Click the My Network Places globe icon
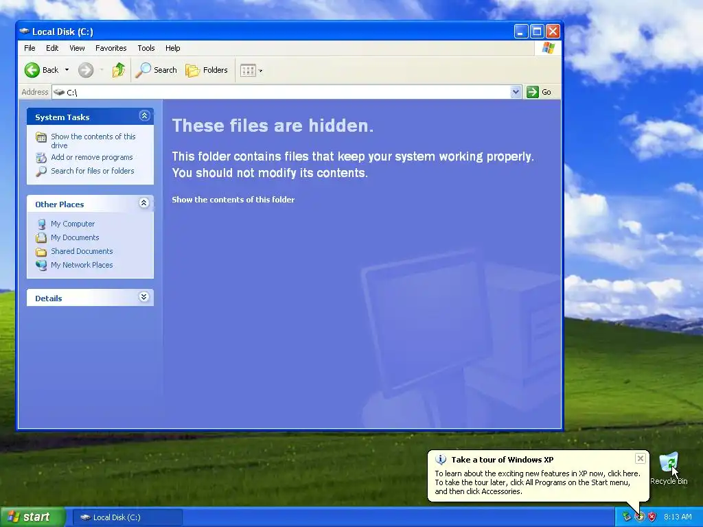The width and height of the screenshot is (703, 527). [41, 266]
